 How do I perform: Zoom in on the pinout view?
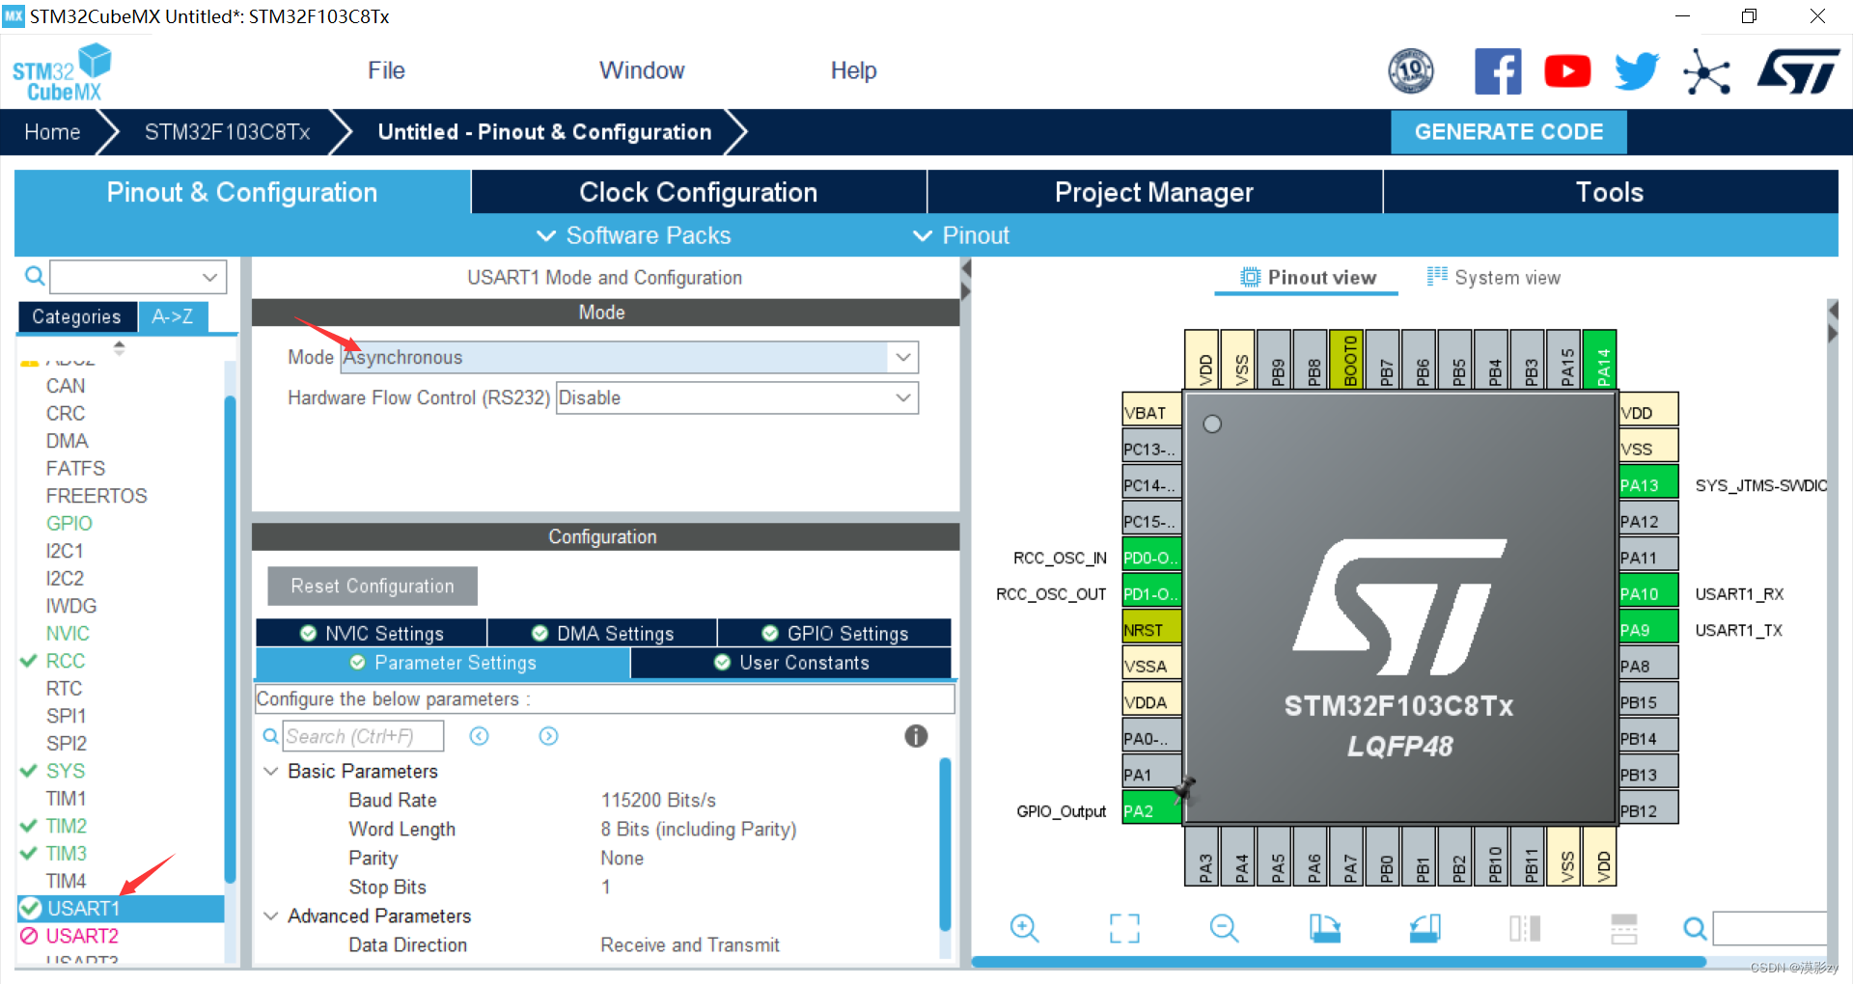[x=1024, y=928]
